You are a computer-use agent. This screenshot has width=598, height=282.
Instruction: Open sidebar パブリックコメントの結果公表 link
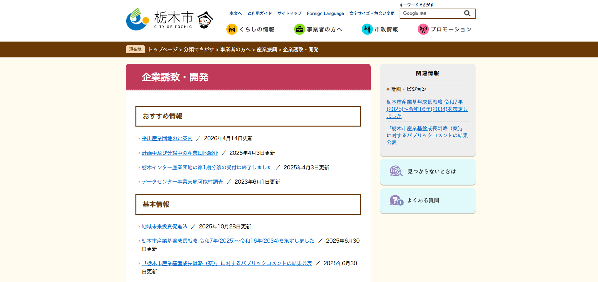pos(427,135)
